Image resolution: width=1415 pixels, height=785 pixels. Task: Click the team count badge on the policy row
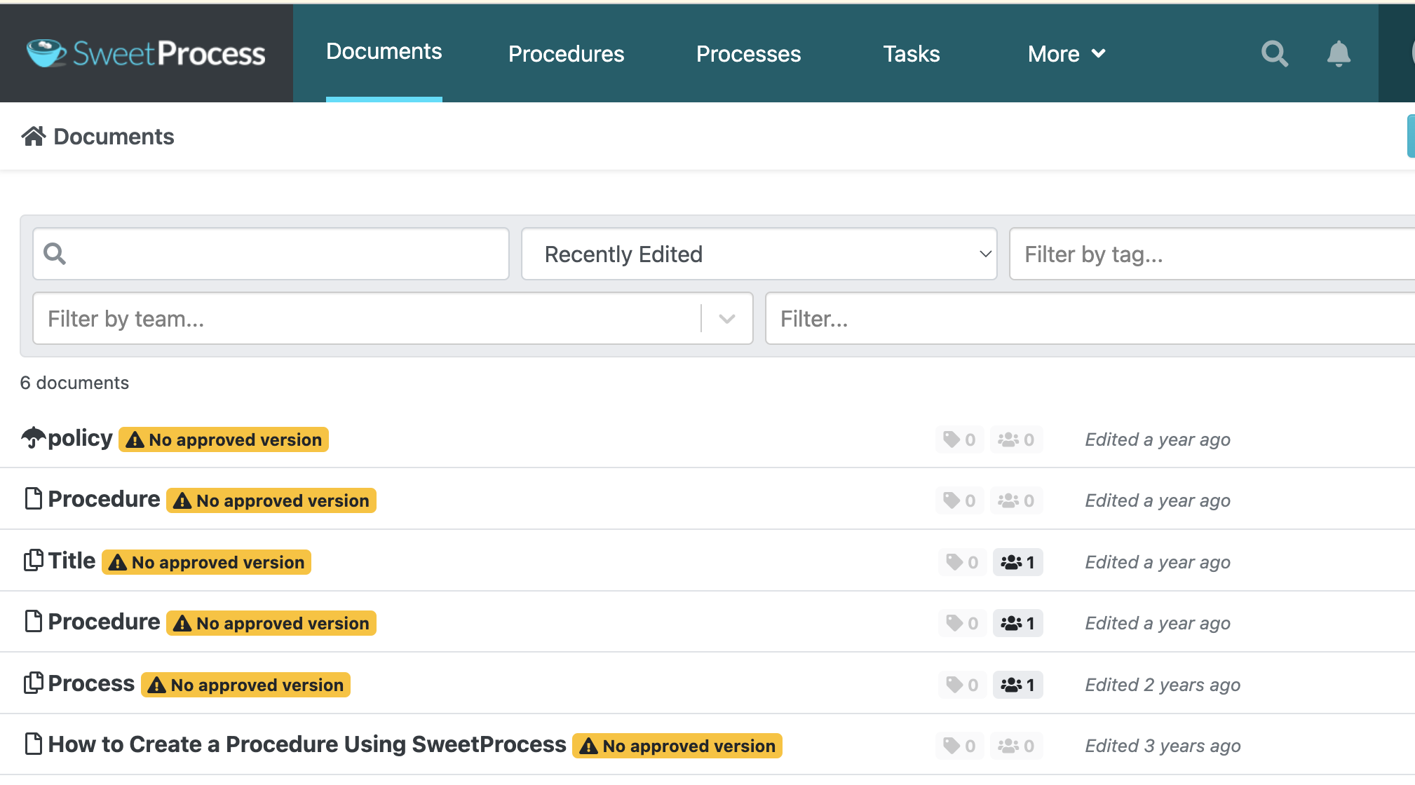(1016, 439)
